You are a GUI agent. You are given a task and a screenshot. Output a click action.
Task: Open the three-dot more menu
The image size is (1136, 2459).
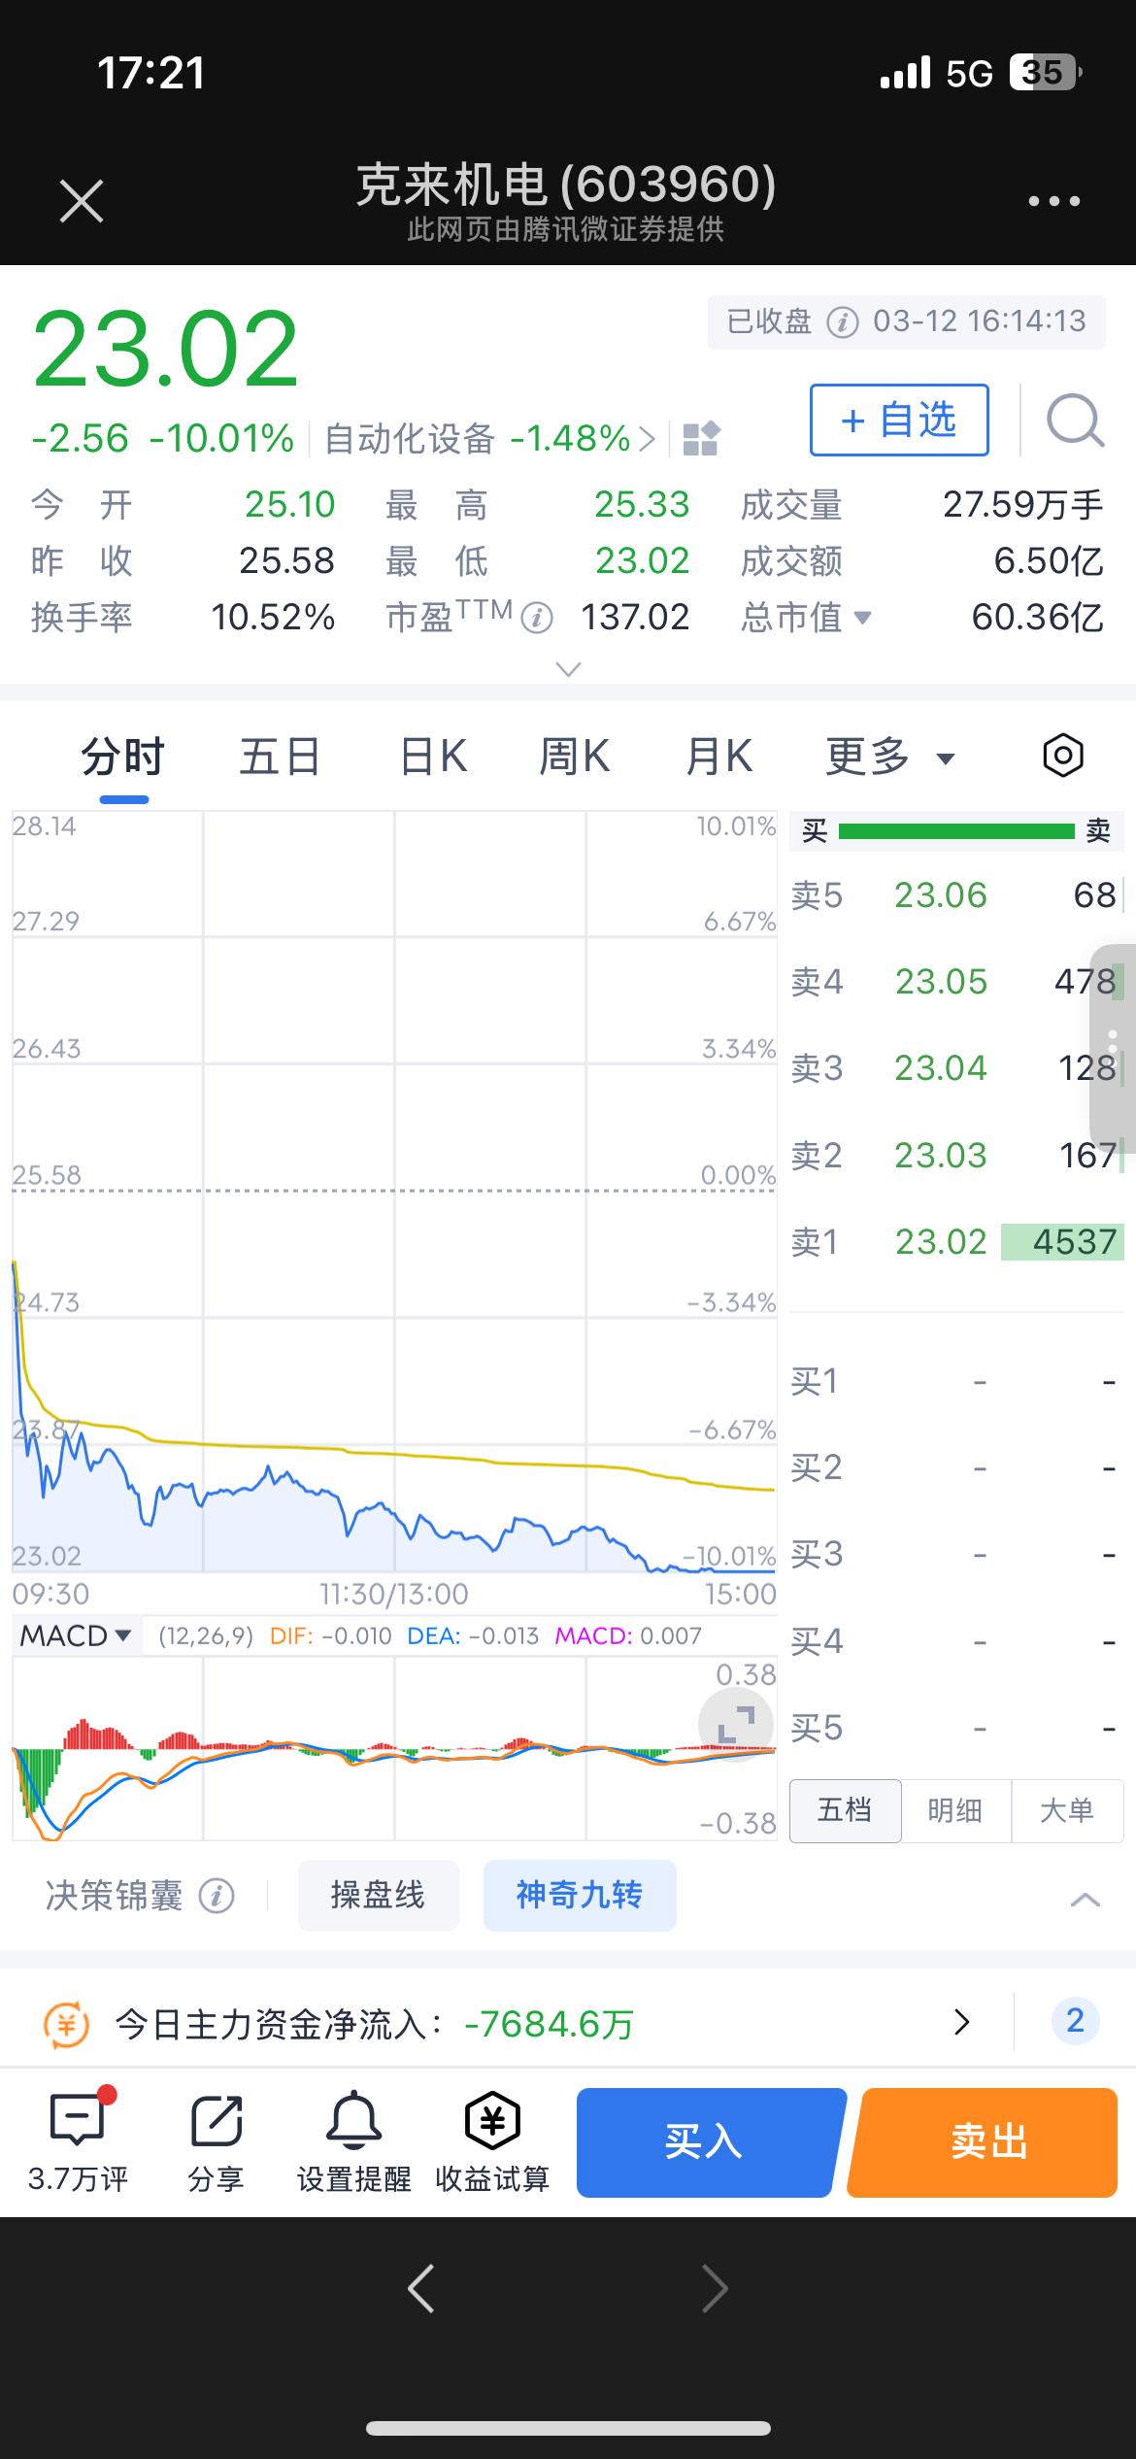point(1054,201)
